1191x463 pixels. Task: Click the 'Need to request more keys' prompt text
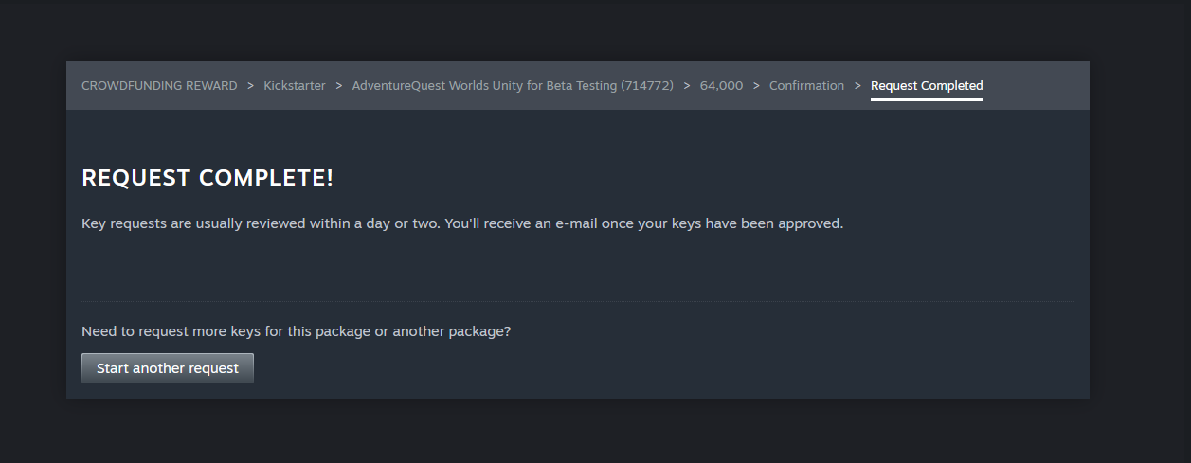(x=296, y=332)
